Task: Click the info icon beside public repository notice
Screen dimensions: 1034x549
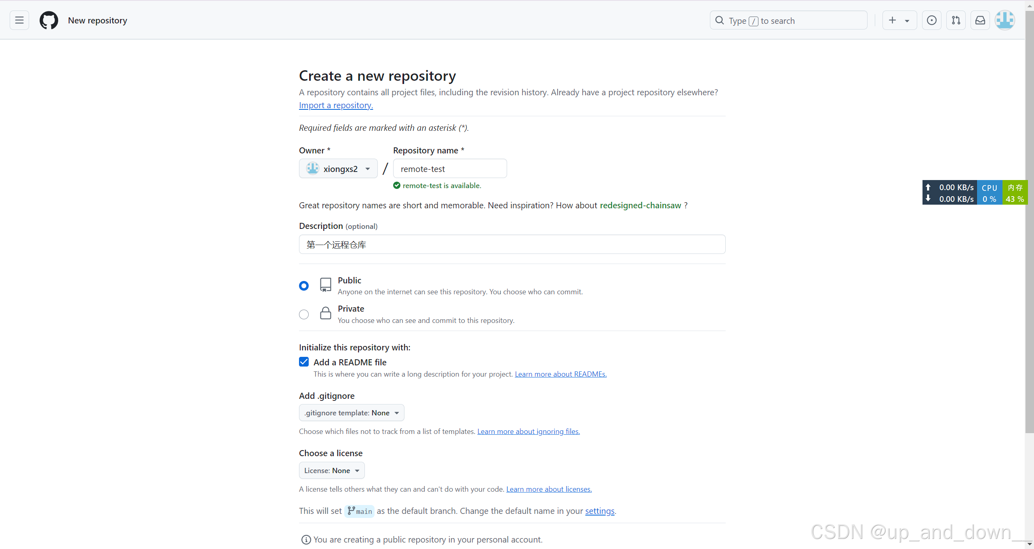Action: pos(306,539)
